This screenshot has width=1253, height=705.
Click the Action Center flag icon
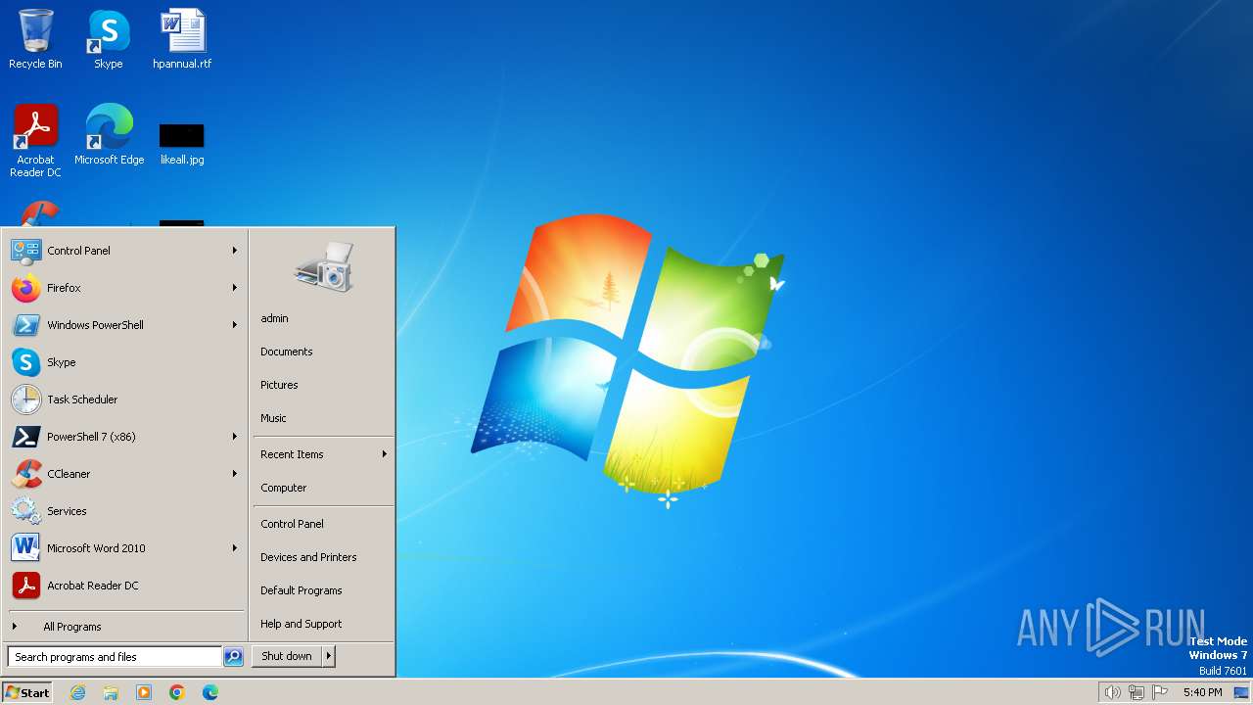pos(1161,692)
